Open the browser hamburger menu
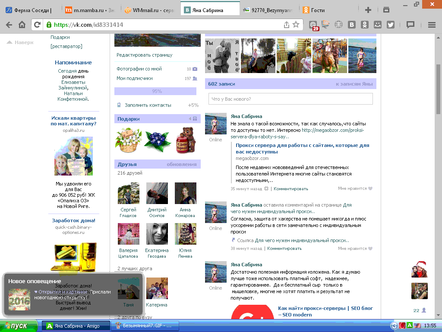Image resolution: width=442 pixels, height=332 pixels. pyautogui.click(x=432, y=25)
